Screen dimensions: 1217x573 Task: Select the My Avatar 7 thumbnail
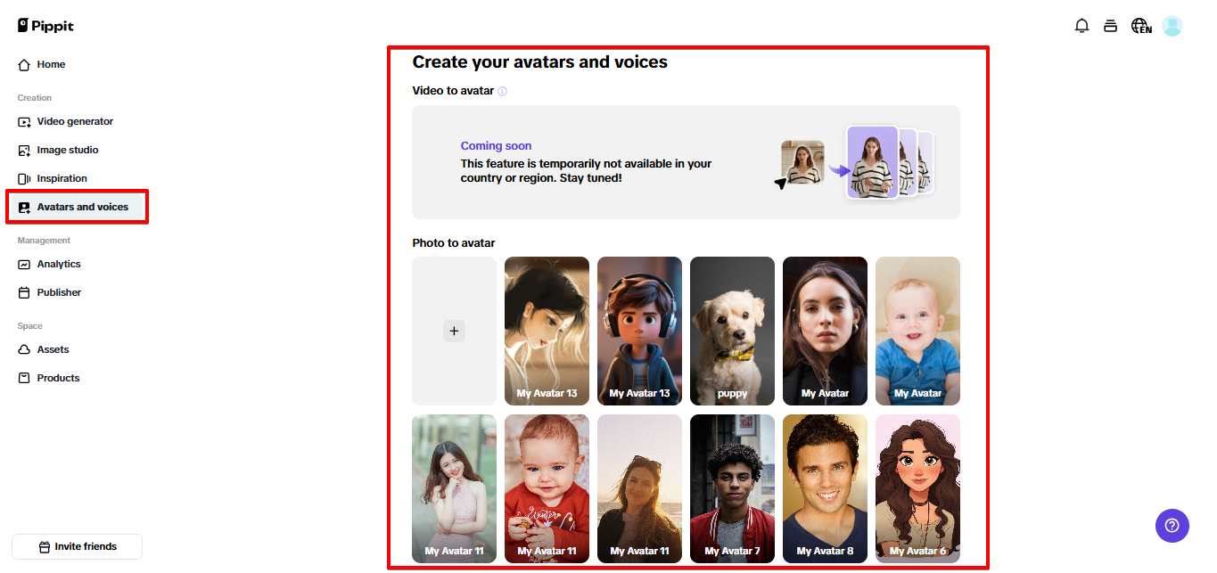732,488
